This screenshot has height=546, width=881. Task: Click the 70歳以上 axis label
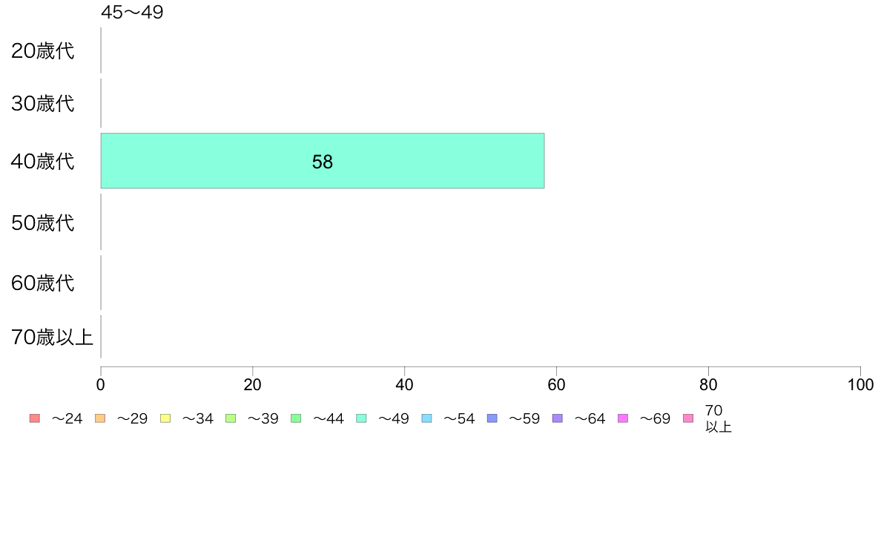click(52, 337)
